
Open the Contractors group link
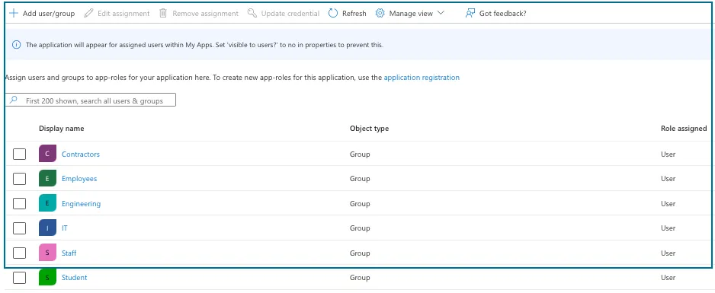[81, 154]
